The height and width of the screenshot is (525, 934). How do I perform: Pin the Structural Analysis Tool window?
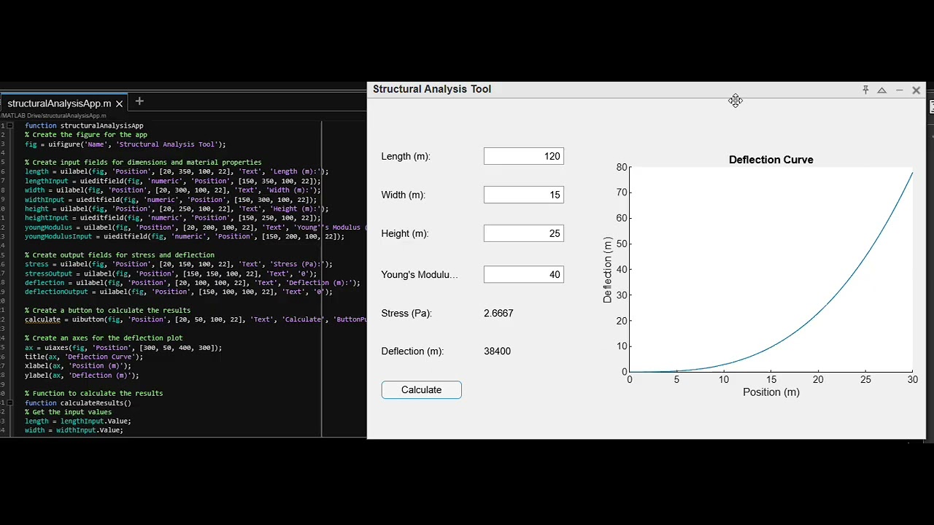coord(865,90)
